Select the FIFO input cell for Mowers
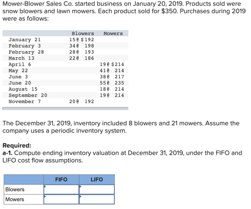The height and width of the screenshot is (209, 251). click(x=61, y=200)
